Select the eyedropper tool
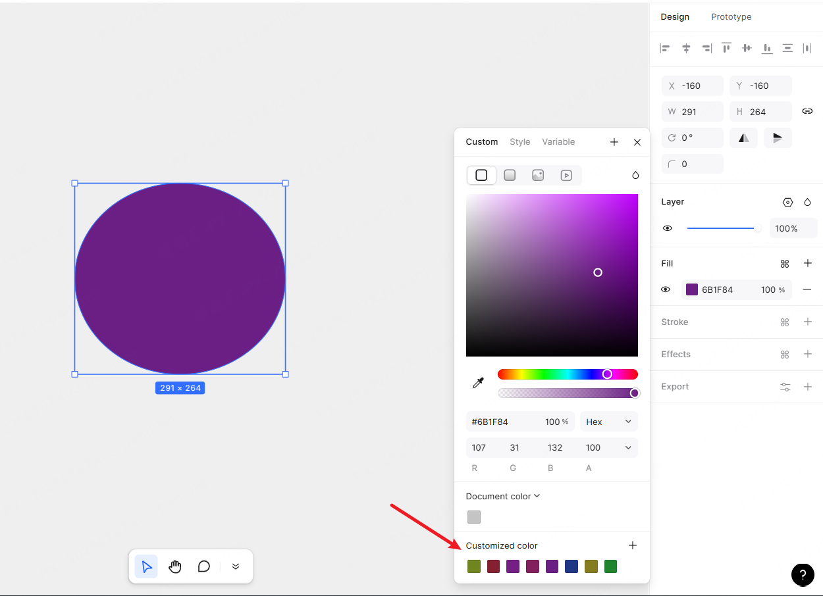The height and width of the screenshot is (596, 823). tap(479, 383)
